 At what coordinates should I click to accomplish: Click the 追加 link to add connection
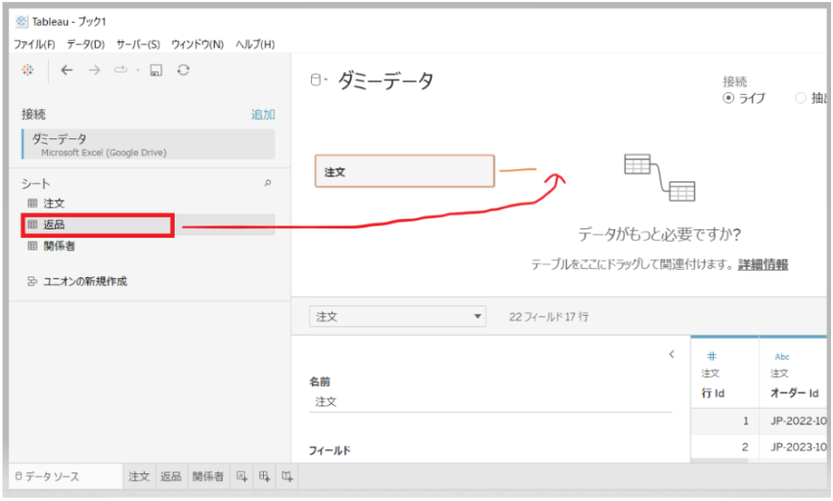pos(263,114)
